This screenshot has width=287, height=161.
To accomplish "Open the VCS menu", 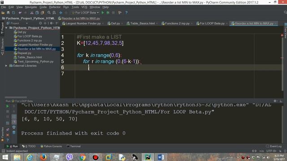I will [84, 7].
